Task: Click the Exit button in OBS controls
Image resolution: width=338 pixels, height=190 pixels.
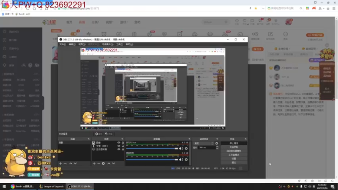Action: [234, 163]
